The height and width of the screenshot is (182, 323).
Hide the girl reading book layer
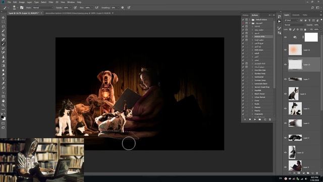tap(285, 167)
